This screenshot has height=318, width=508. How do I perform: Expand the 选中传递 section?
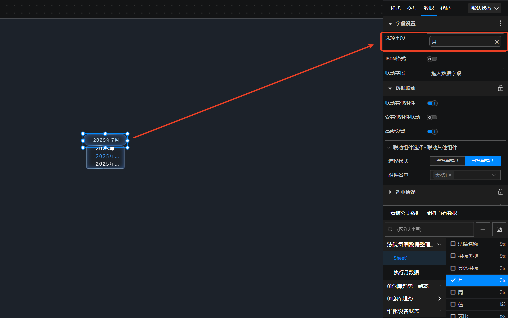click(390, 192)
